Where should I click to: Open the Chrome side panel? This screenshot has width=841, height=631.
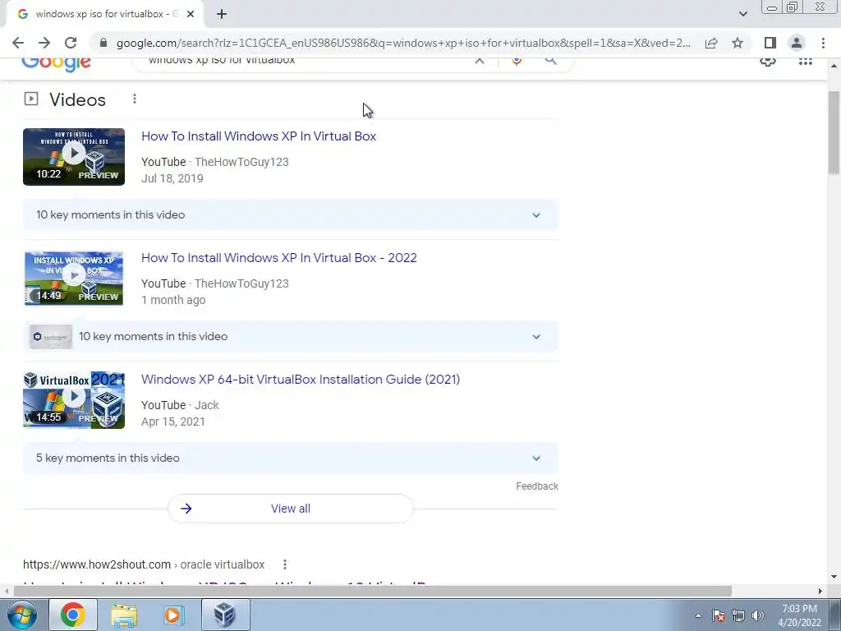pyautogui.click(x=770, y=43)
